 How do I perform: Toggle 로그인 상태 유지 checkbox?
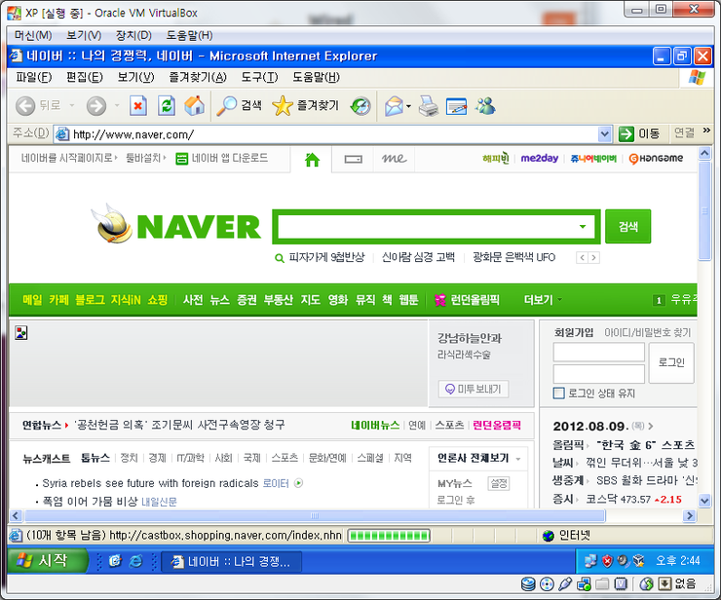pos(558,394)
